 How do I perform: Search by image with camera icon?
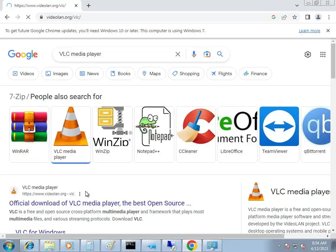click(207, 54)
